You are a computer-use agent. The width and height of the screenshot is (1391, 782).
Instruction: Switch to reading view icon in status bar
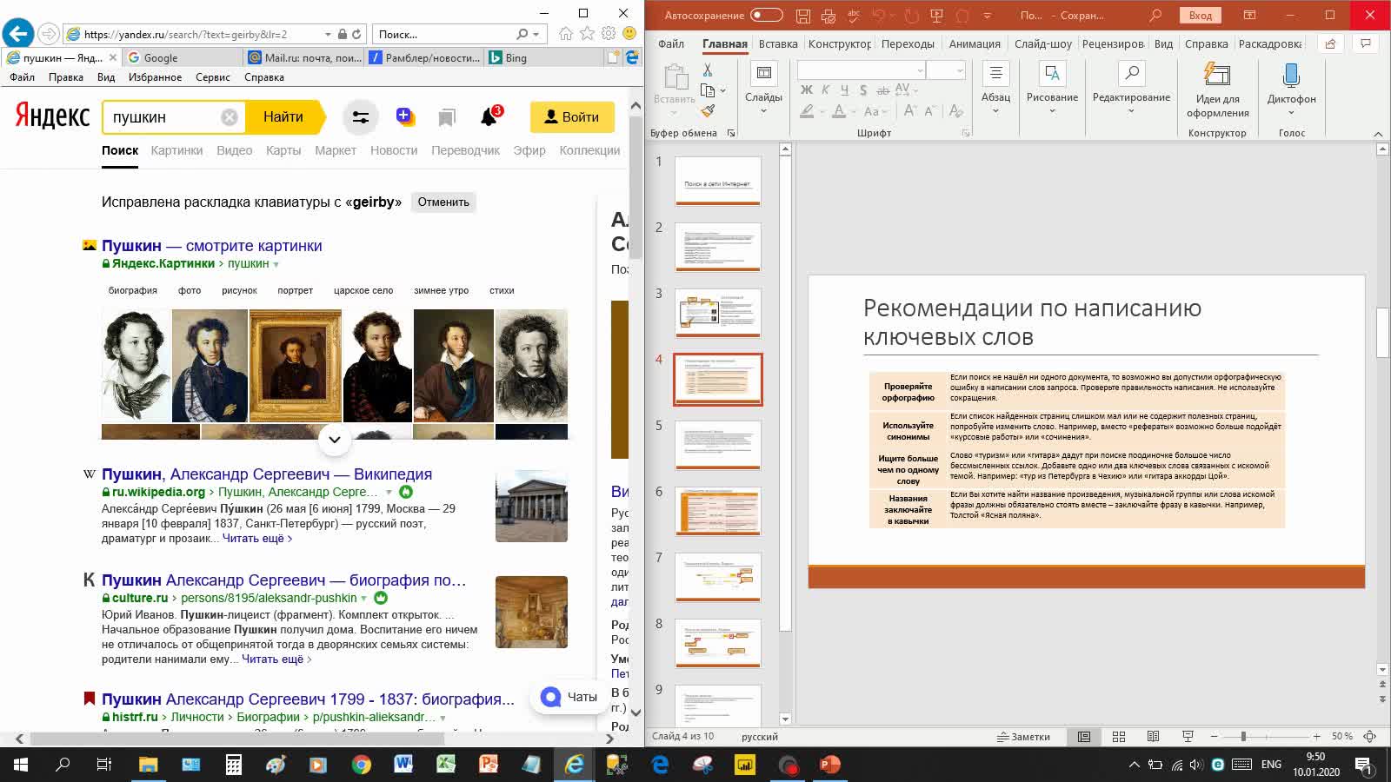point(1153,736)
